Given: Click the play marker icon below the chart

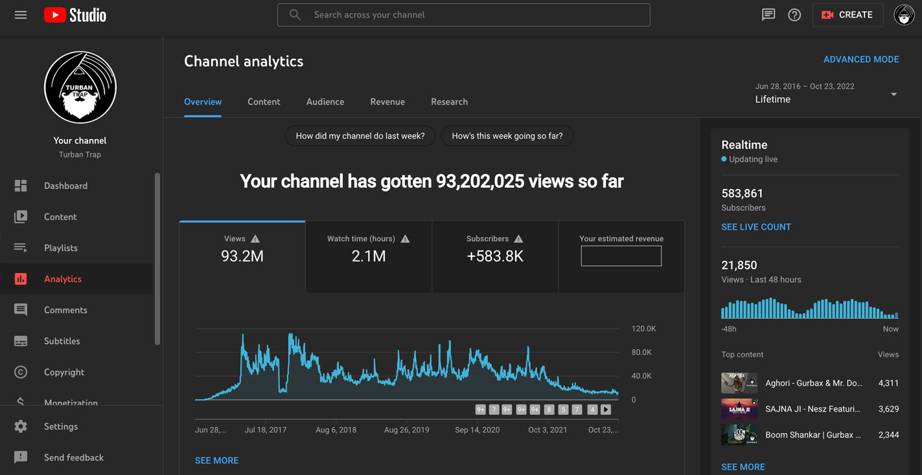Looking at the screenshot, I should [606, 410].
